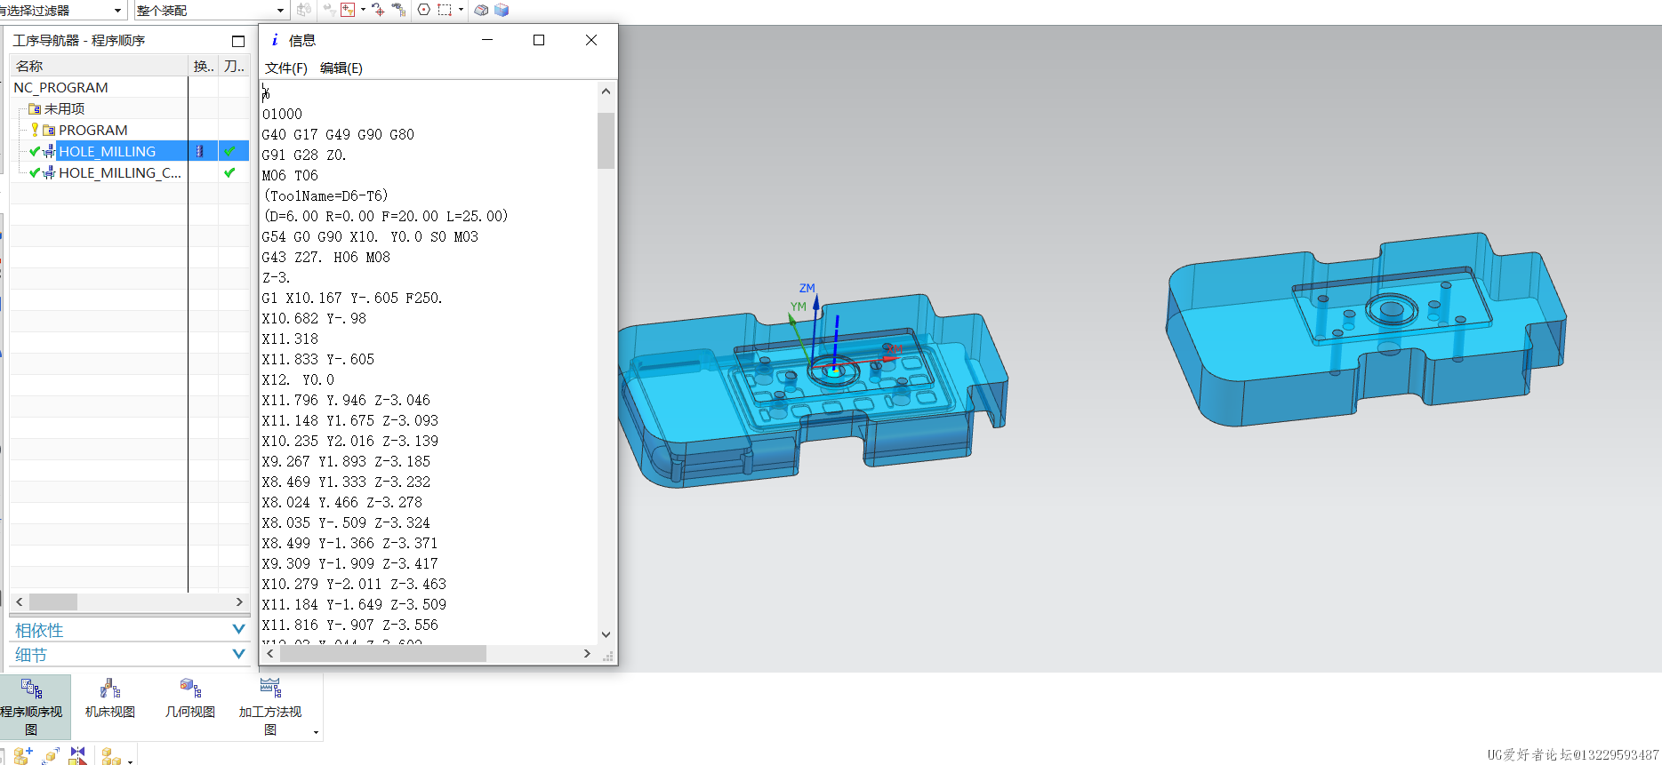Image resolution: width=1662 pixels, height=765 pixels.
Task: Expand the 细节 section
Action: (130, 655)
